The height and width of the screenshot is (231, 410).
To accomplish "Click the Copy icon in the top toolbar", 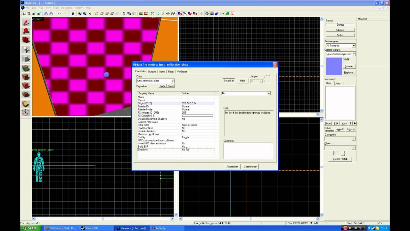I will 129,13.
